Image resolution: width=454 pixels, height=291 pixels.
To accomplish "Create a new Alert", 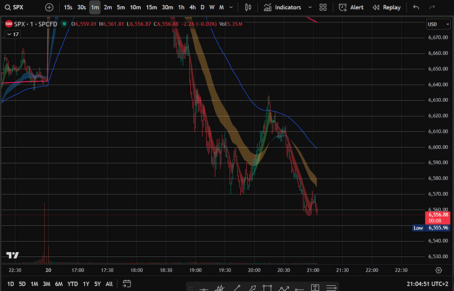I will (351, 7).
